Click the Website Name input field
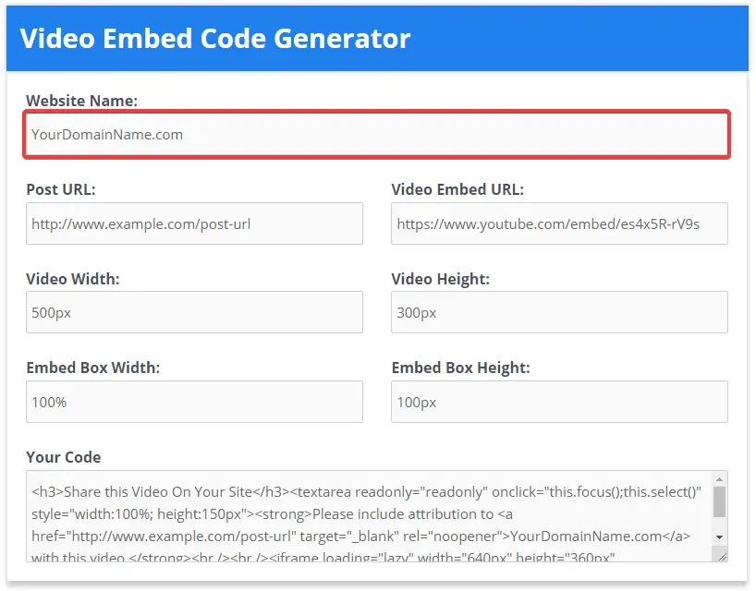Screen dimensions: 756x591 tap(376, 135)
